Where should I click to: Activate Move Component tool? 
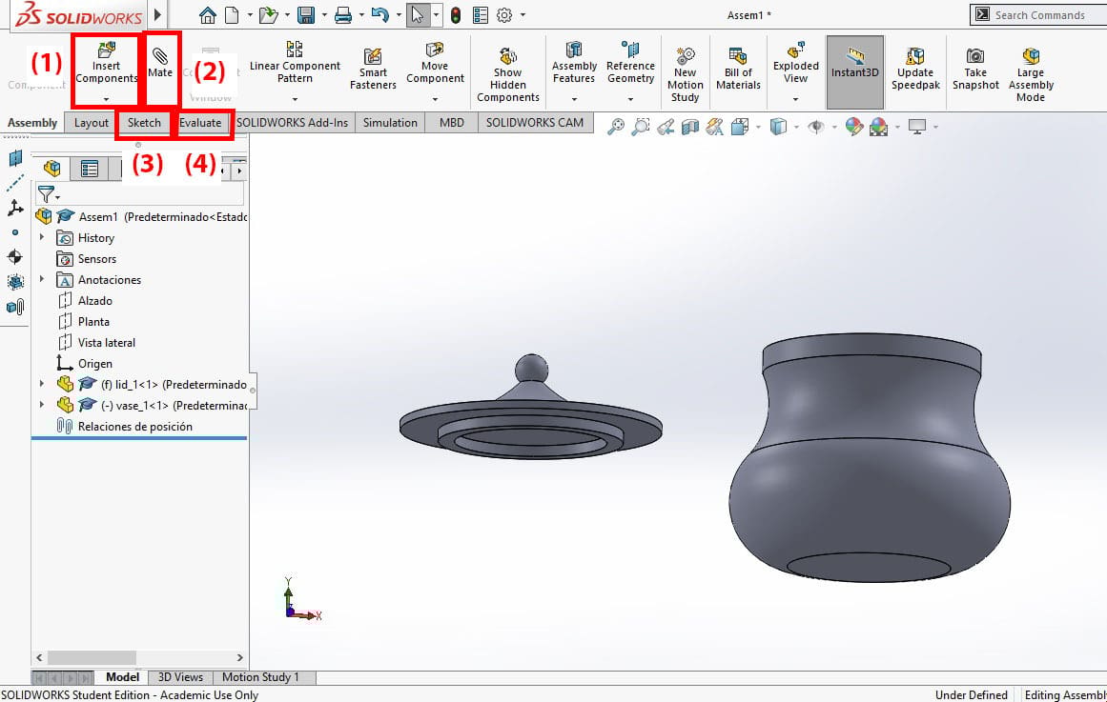click(x=435, y=62)
